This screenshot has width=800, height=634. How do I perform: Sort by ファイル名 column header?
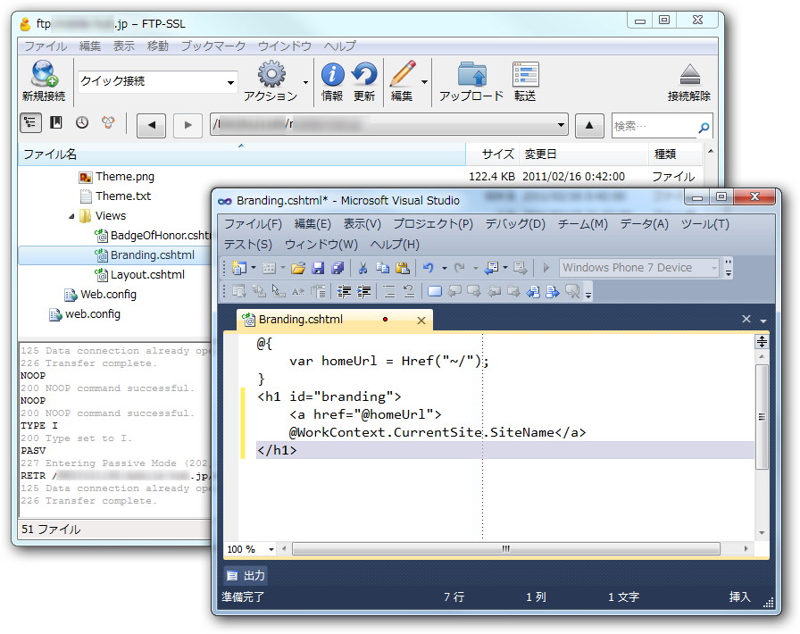pos(242,154)
